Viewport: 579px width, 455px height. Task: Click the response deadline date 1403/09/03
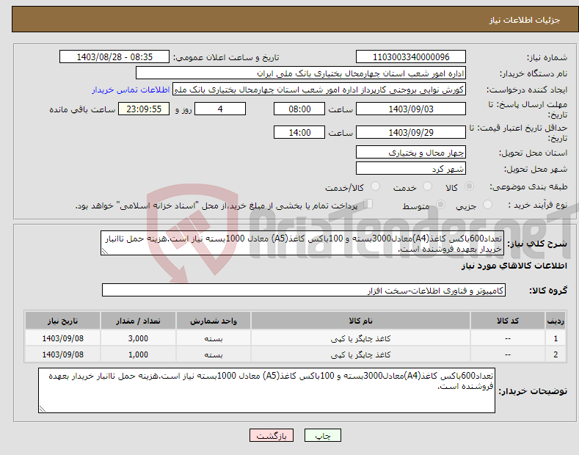point(411,109)
